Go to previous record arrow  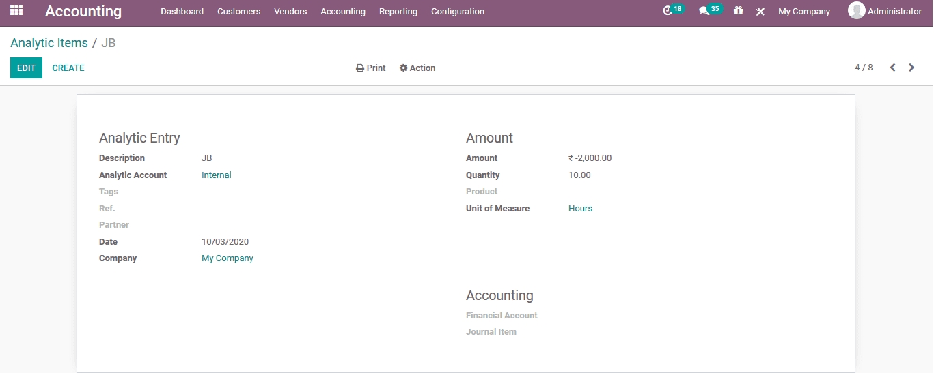tap(892, 68)
